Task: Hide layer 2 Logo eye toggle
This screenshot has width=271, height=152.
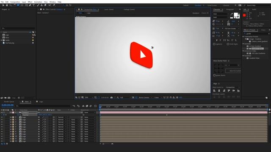Action: 2,117
